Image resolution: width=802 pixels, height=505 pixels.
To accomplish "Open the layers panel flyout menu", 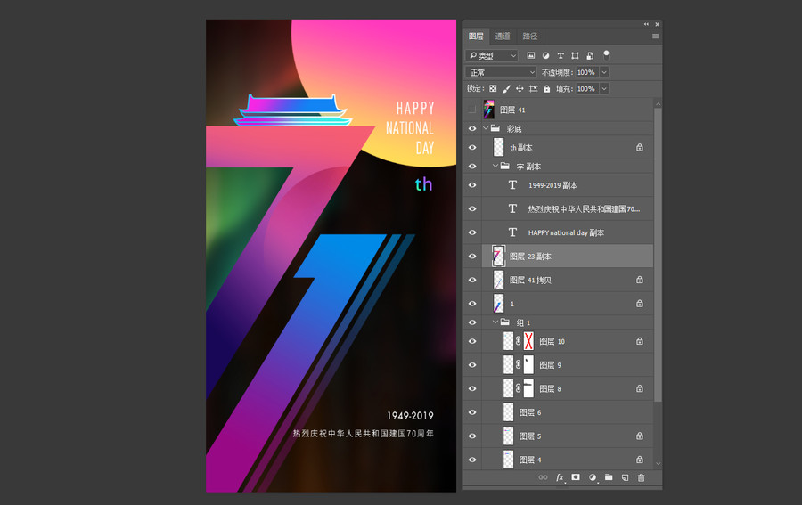I will pos(655,37).
